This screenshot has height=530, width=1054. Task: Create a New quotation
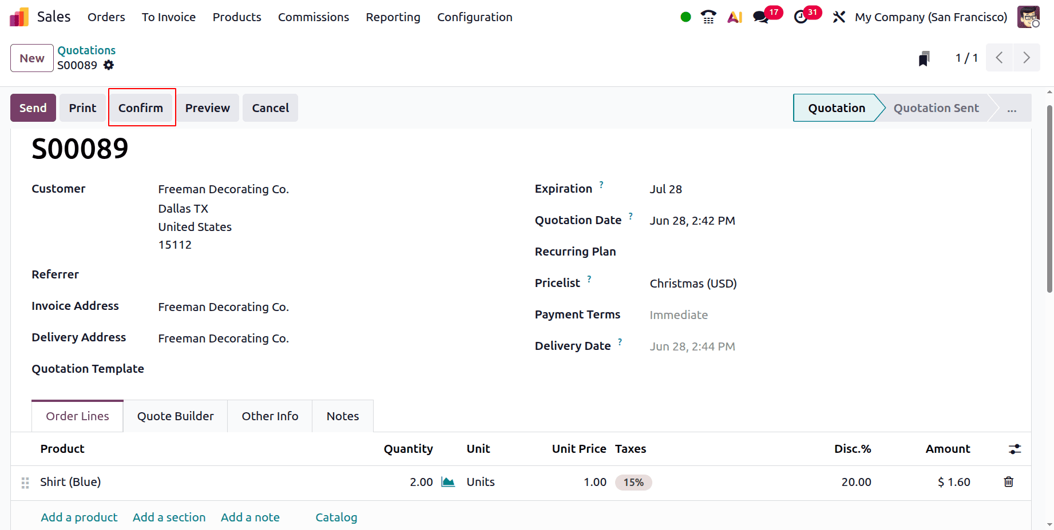tap(32, 58)
